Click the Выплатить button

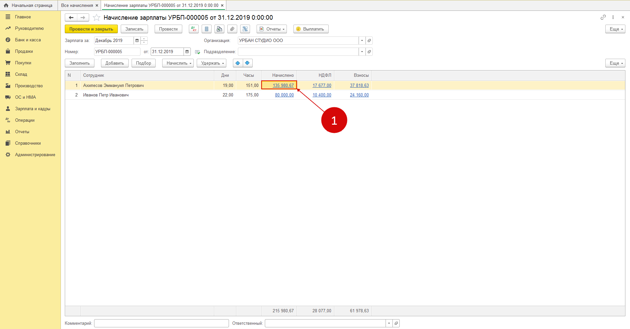(311, 29)
